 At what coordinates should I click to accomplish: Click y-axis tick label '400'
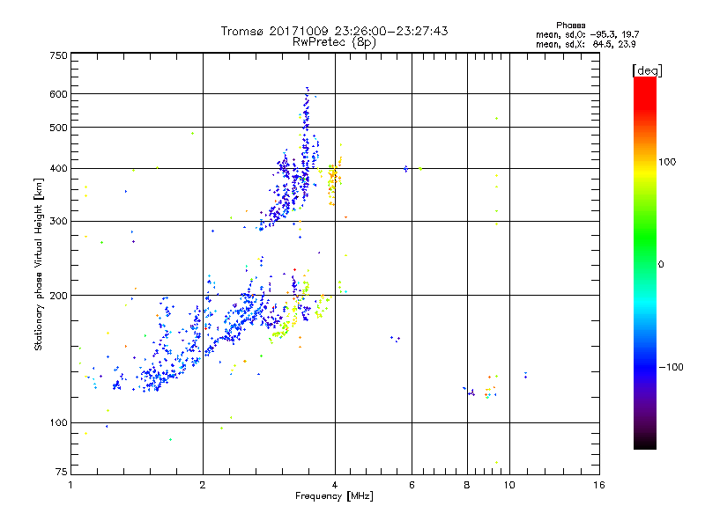[x=58, y=169]
